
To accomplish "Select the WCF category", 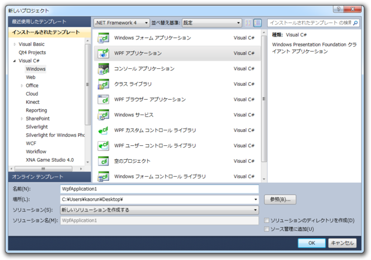I will [31, 144].
